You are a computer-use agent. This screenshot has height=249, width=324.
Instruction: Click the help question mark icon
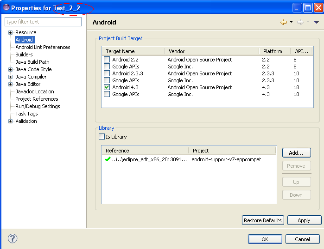13,238
